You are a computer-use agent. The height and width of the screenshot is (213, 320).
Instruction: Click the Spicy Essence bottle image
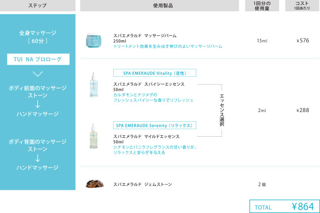[x=94, y=87]
